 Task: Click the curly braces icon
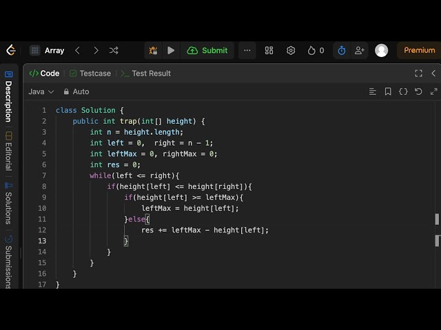403,91
